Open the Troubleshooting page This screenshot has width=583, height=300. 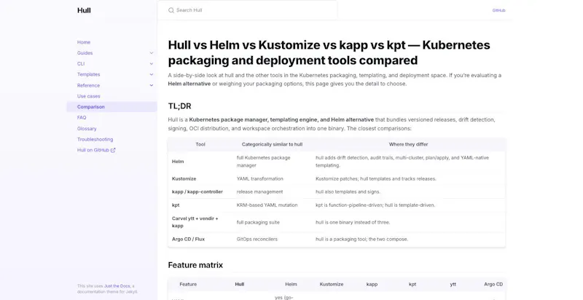pos(95,140)
